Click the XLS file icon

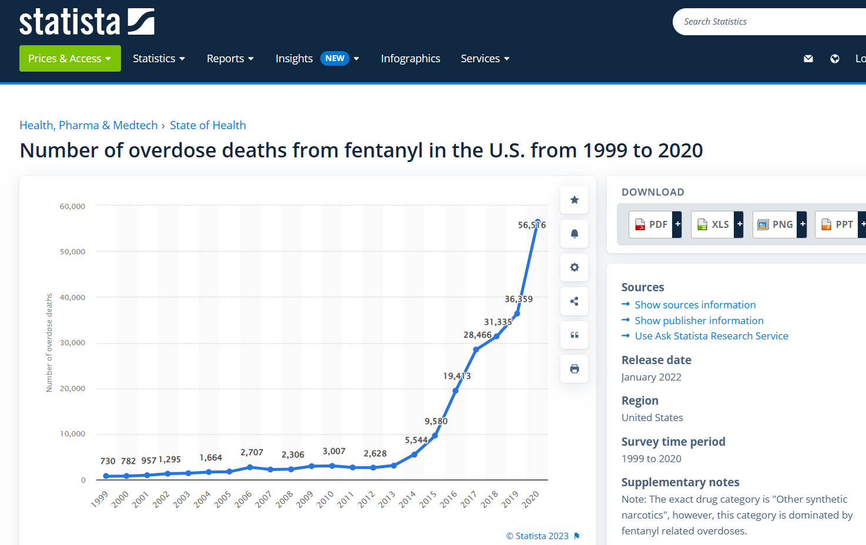coord(702,224)
